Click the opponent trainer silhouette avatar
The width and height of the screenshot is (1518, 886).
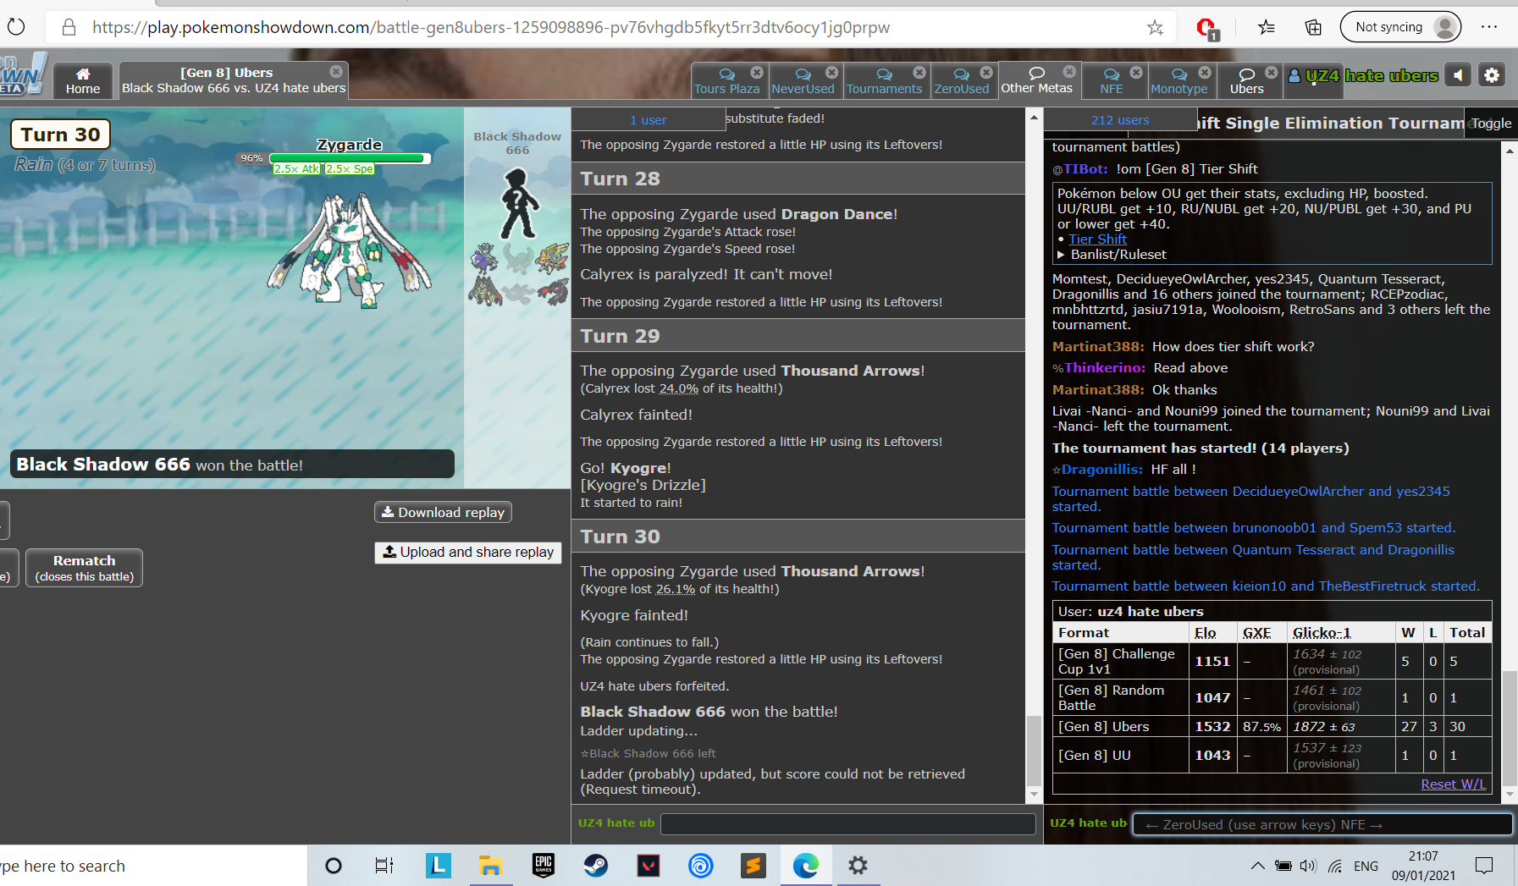(x=517, y=203)
